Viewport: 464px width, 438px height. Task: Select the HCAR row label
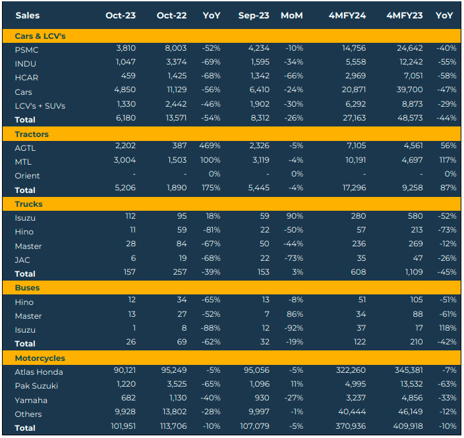26,78
